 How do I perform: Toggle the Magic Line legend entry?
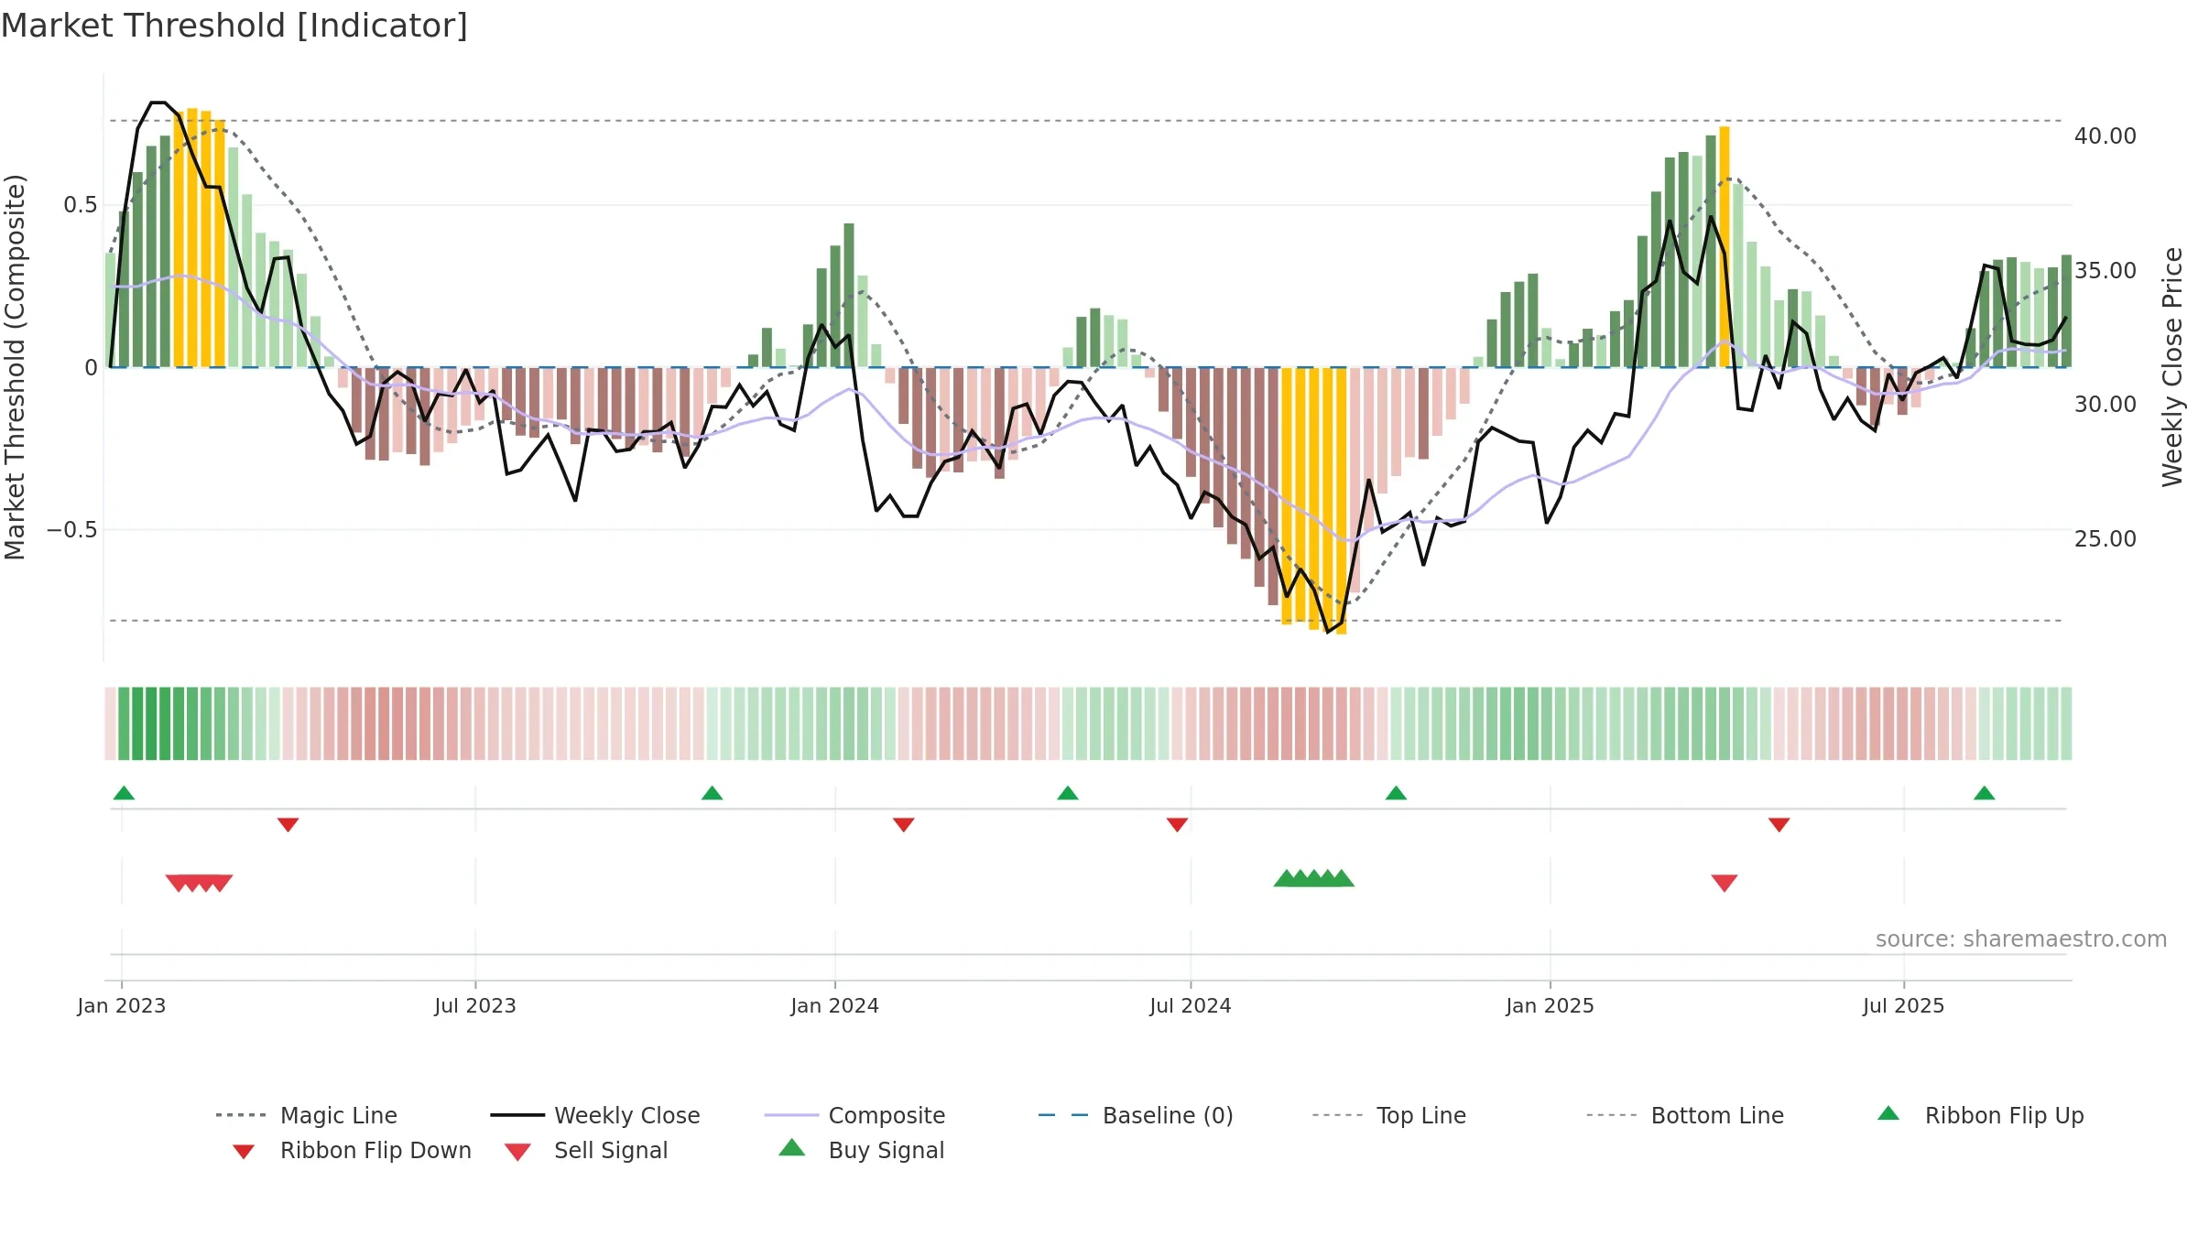(x=306, y=1115)
